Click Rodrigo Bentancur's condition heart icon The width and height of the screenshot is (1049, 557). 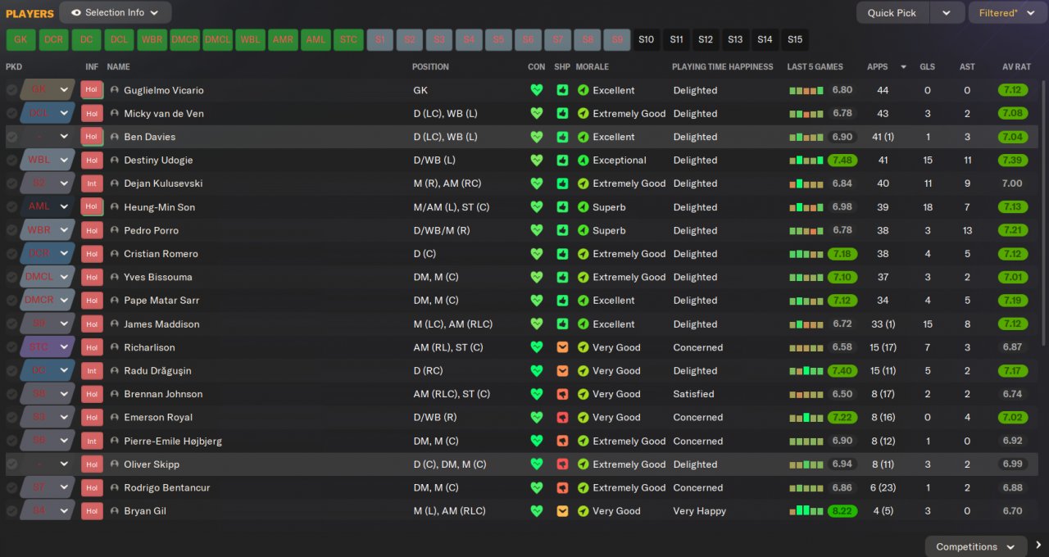point(537,487)
